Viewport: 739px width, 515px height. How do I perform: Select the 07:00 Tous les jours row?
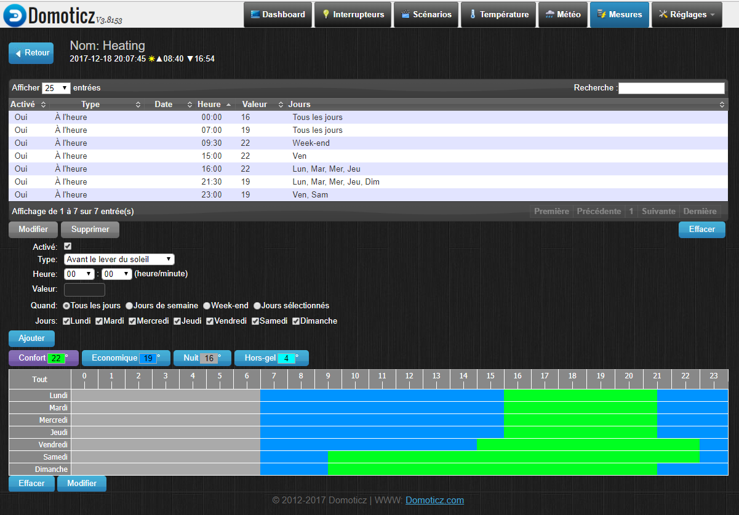(368, 130)
